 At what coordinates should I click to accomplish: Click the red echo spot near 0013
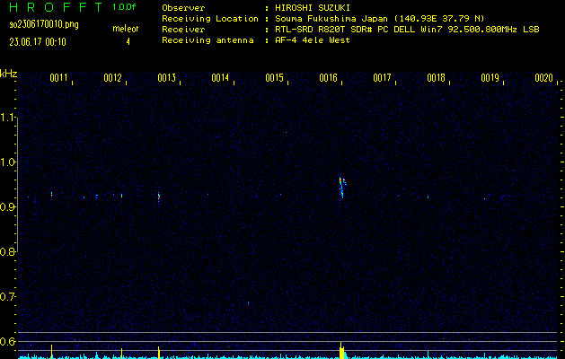click(158, 195)
